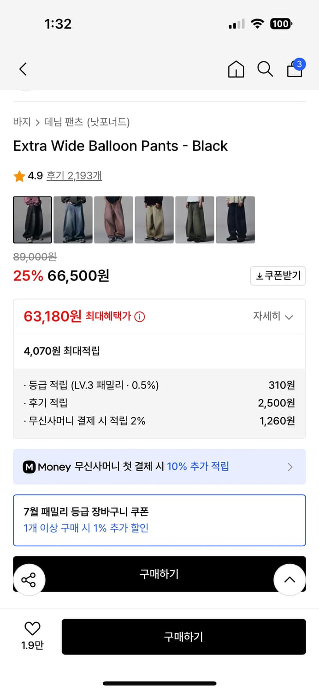Screen dimensions: 319x692
Task: Select the blue denim pants thumbnail
Action: [73, 220]
